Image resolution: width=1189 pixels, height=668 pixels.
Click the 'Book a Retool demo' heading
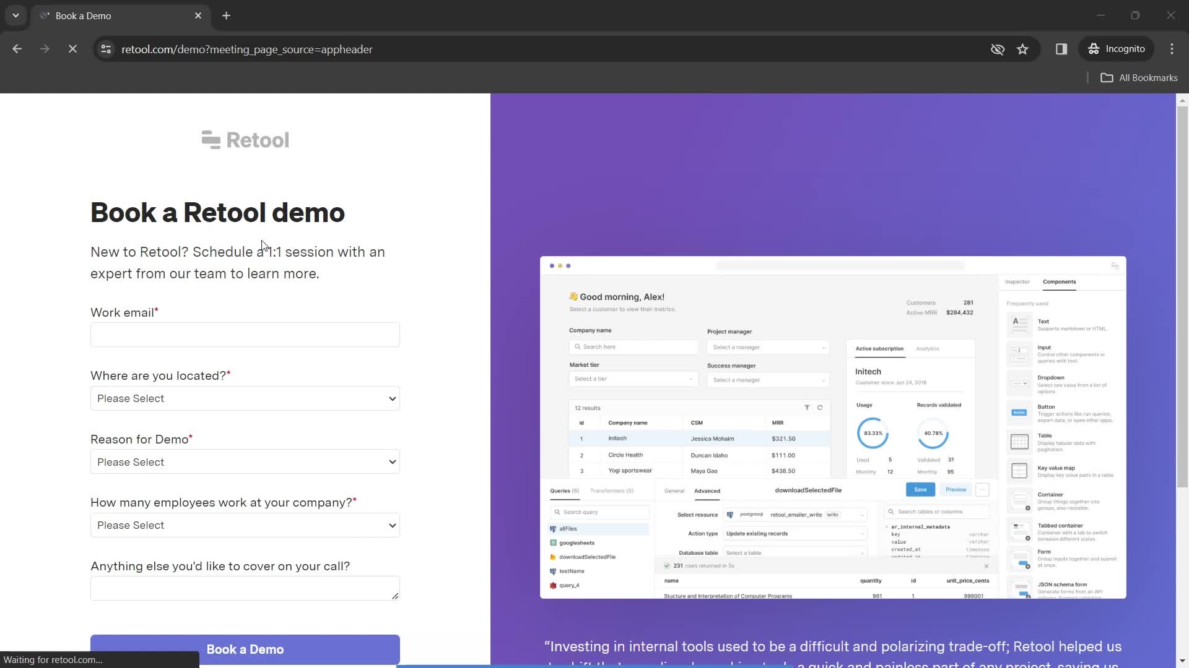tap(217, 213)
